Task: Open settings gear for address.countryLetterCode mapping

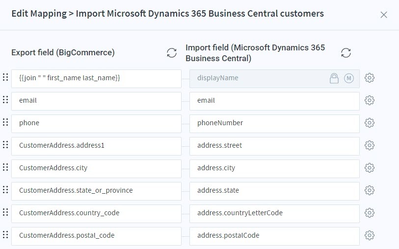Action: click(x=369, y=213)
